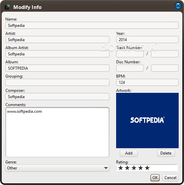The image size is (184, 185).
Task: Set rating to three stars
Action: tap(134, 168)
